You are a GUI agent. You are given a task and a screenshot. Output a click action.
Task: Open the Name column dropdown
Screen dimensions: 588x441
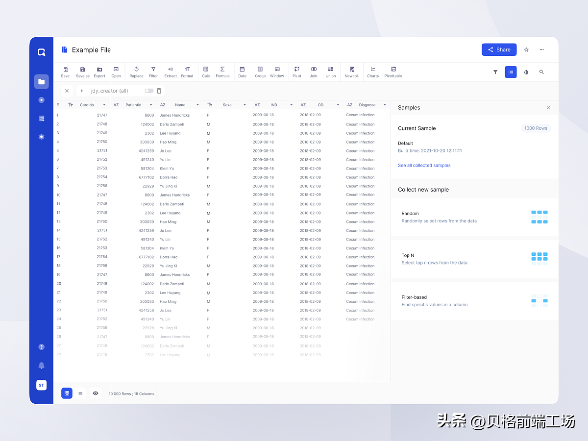(197, 105)
